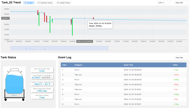Sort by the Category column chevron
The height and width of the screenshot is (108, 190).
pos(83,65)
